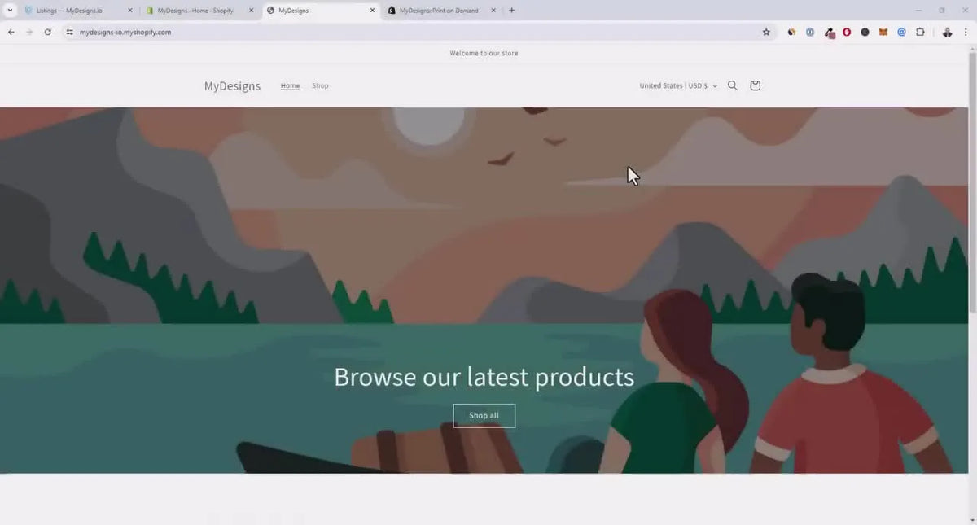The image size is (977, 525).
Task: Select the active MyDesigns tab
Action: tap(321, 11)
